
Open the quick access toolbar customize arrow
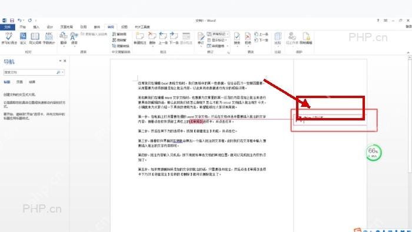coord(36,21)
